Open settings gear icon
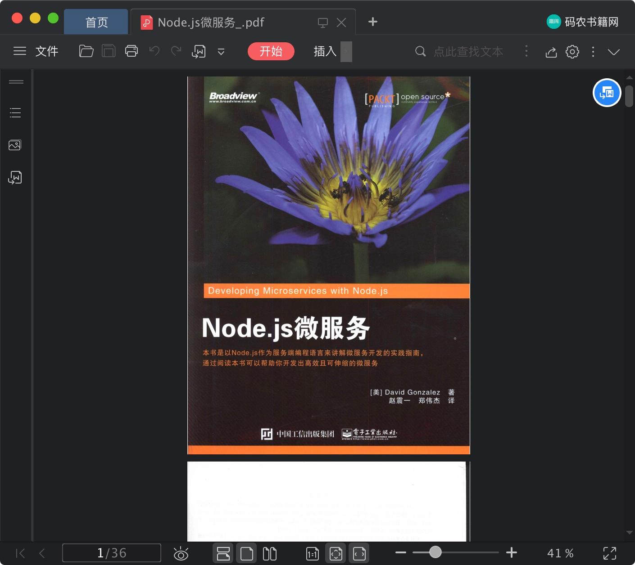Image resolution: width=635 pixels, height=565 pixels. click(572, 52)
